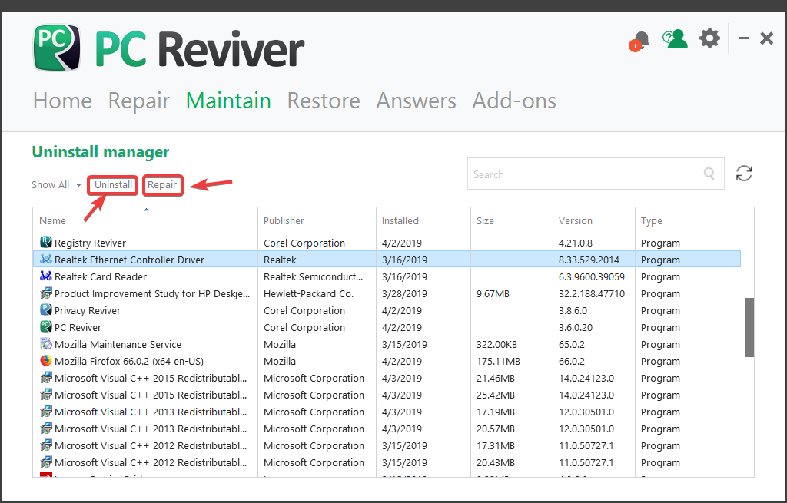This screenshot has height=503, width=787.
Task: Click the search magnifier icon
Action: point(709,174)
